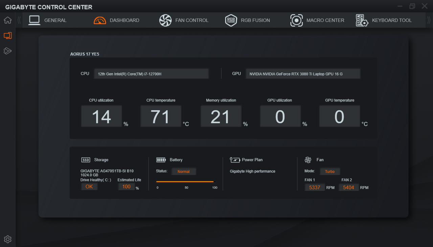Click the Turbo fan mode button

(330, 172)
